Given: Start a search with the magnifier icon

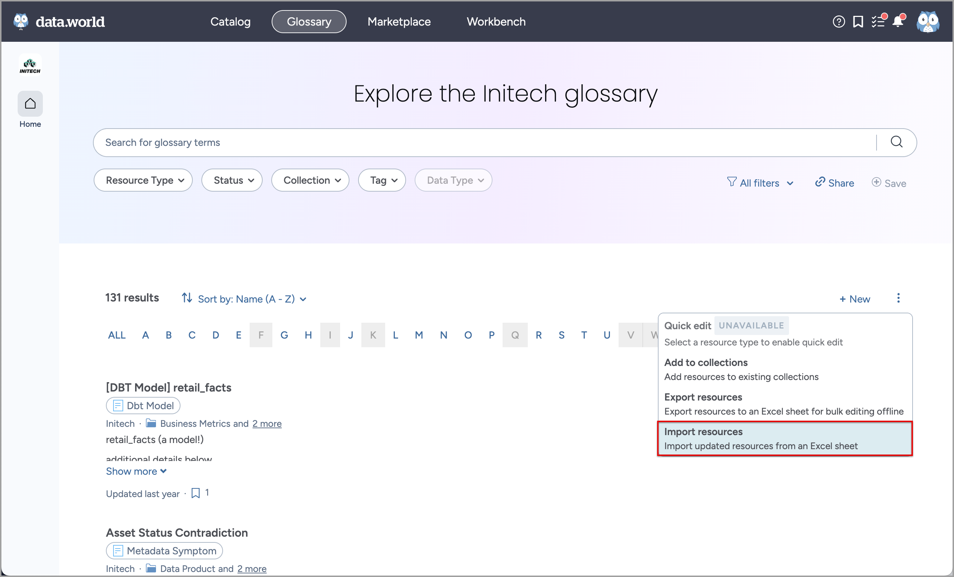Looking at the screenshot, I should [x=897, y=142].
